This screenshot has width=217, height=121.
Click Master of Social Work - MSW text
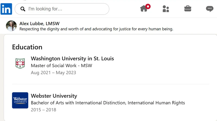pos(62,66)
